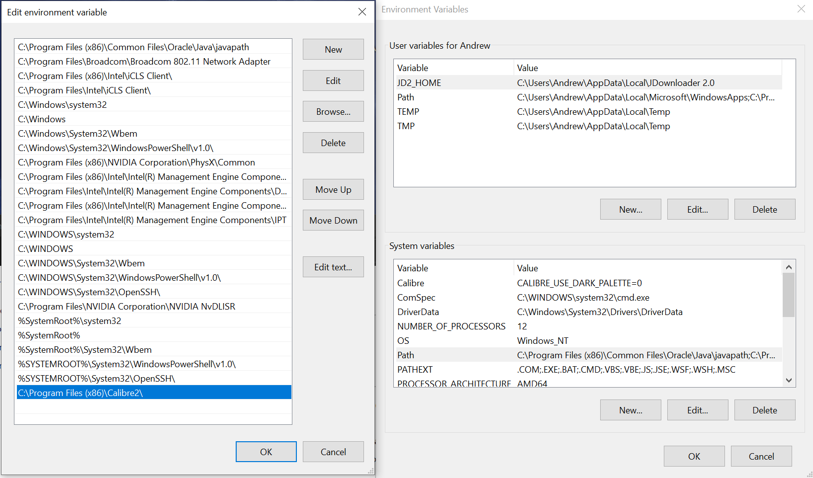This screenshot has width=813, height=478.
Task: Select the highlighted Calibre2 path entry
Action: tap(154, 393)
